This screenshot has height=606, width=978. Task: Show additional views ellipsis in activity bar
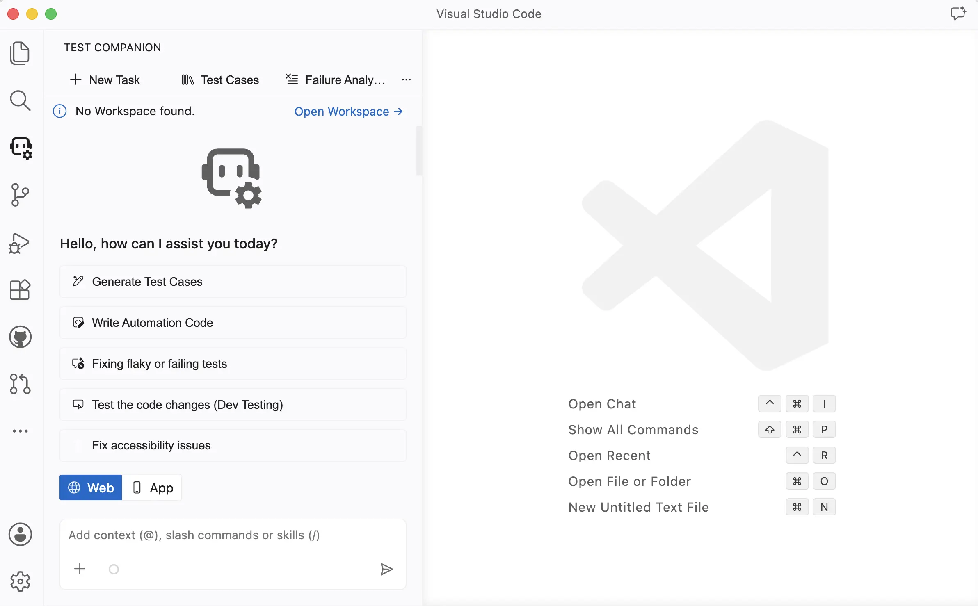point(20,431)
